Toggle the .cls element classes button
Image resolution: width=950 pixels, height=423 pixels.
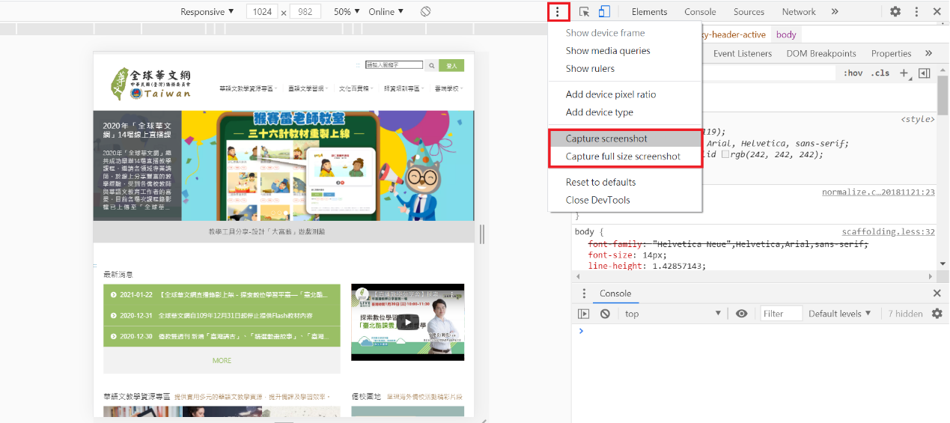(x=880, y=73)
